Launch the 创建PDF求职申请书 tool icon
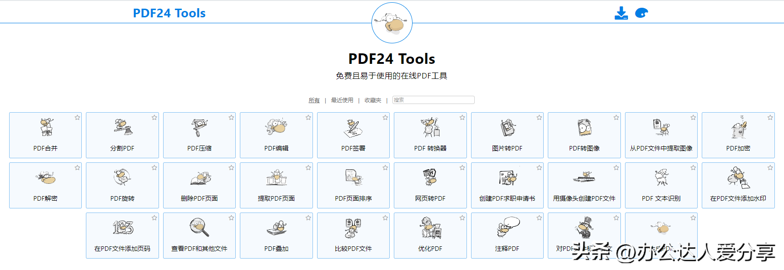Image resolution: width=784 pixels, height=270 pixels. pyautogui.click(x=507, y=177)
